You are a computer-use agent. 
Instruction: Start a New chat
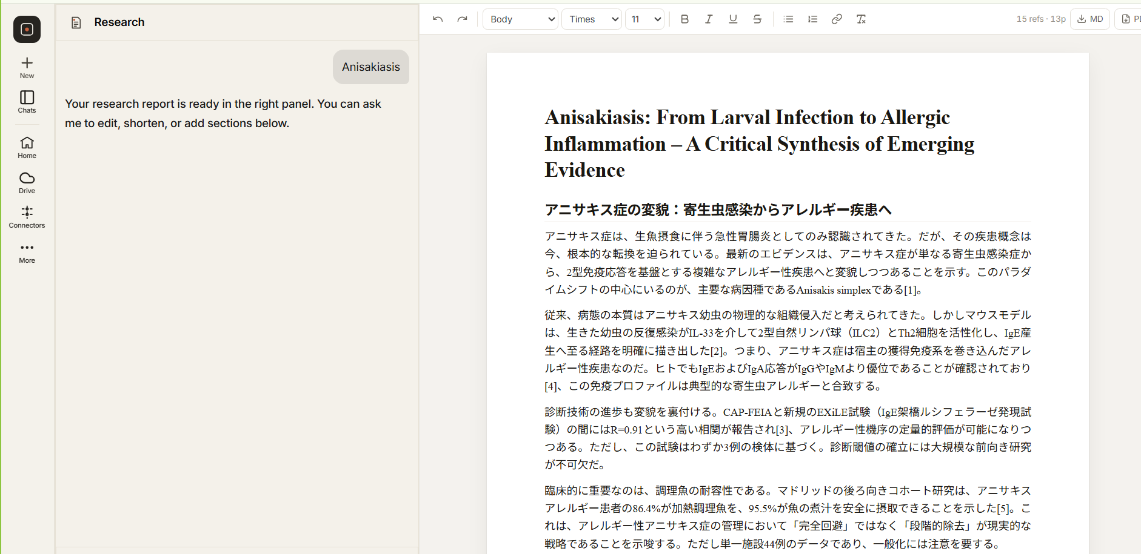tap(27, 68)
